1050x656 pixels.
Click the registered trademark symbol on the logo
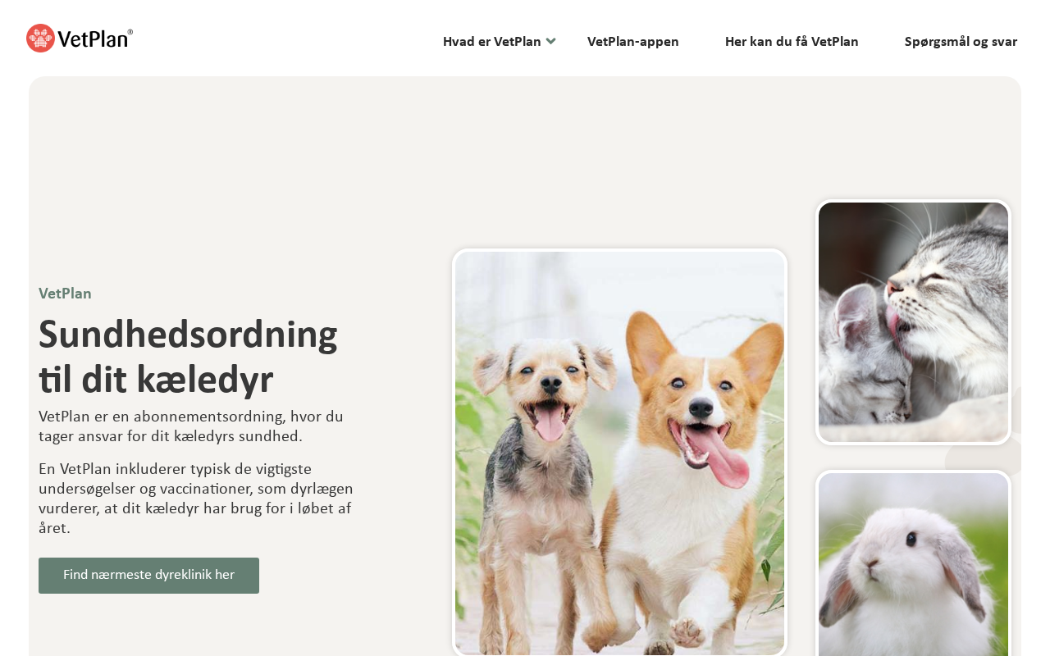tap(130, 32)
